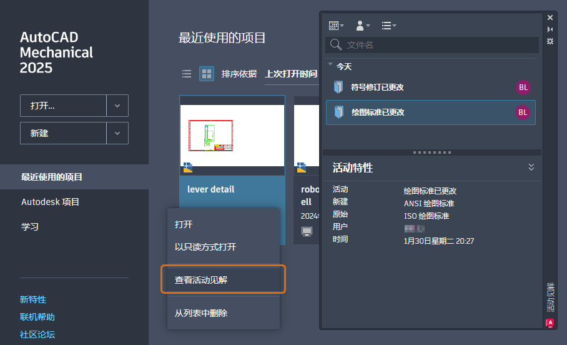
Task: Open the user filter dropdown
Action: pos(363,26)
